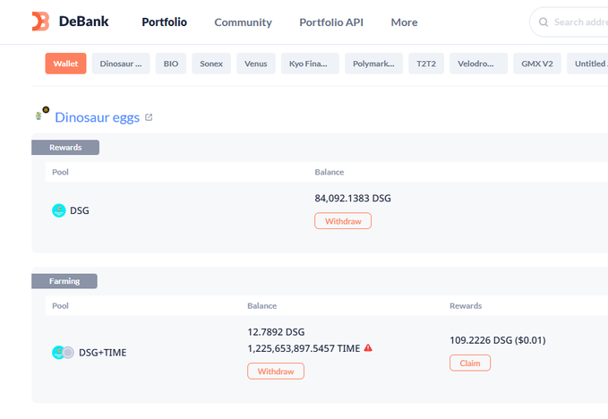608x419 pixels.
Task: Select the Polymark... tab
Action: pyautogui.click(x=373, y=64)
